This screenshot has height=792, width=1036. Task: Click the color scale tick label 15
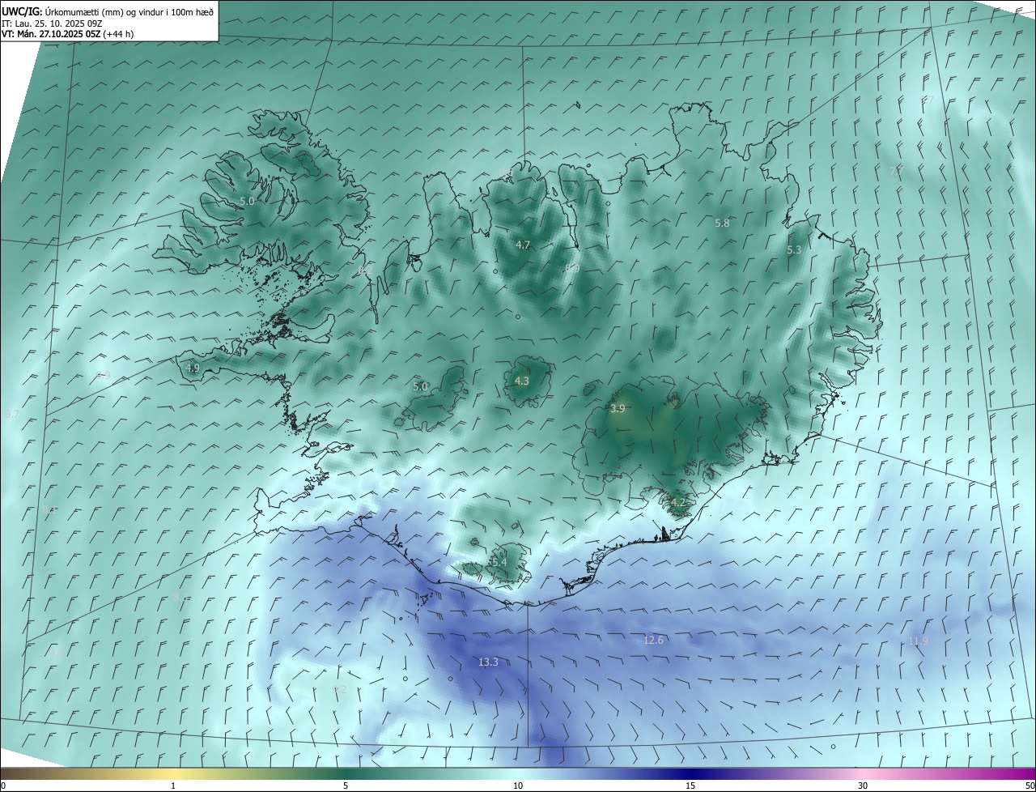click(690, 786)
